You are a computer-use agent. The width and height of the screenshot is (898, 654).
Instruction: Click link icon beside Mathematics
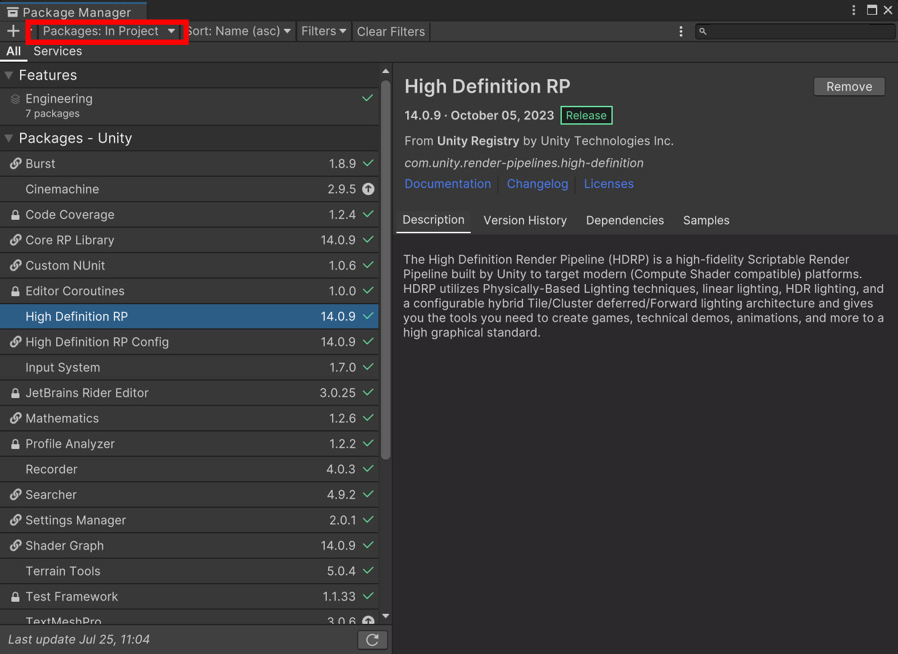(x=15, y=418)
